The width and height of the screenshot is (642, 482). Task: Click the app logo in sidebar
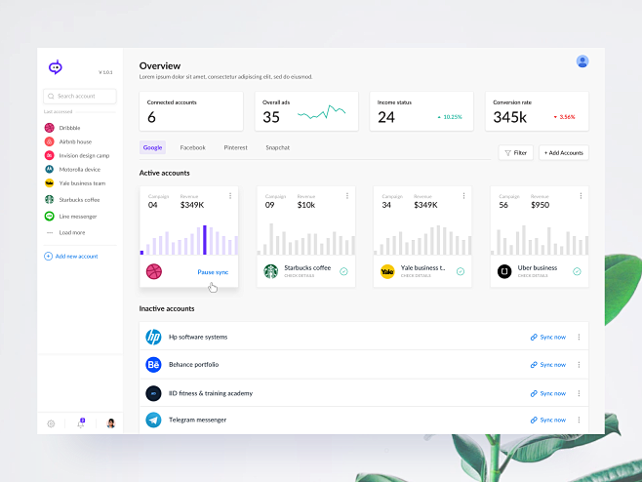tap(56, 67)
